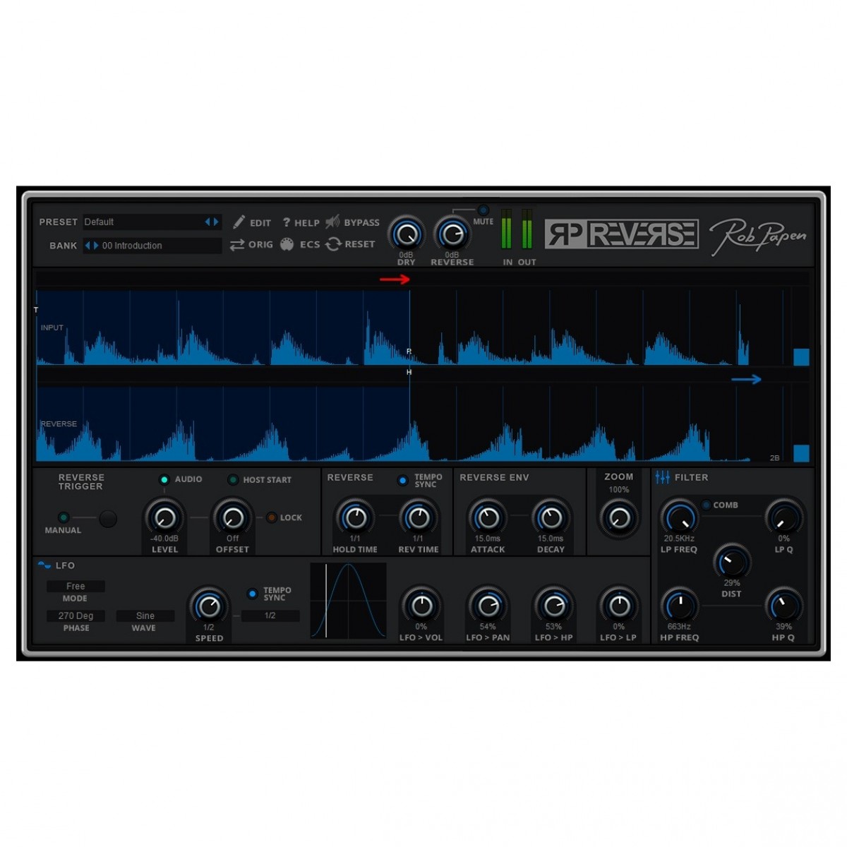The height and width of the screenshot is (847, 847).
Task: Toggle the Comb filter LED
Action: pos(706,505)
